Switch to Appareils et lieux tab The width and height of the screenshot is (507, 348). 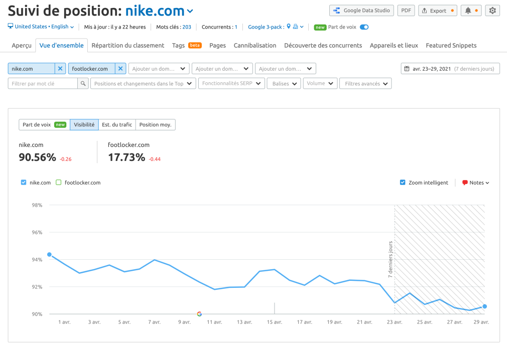click(394, 46)
